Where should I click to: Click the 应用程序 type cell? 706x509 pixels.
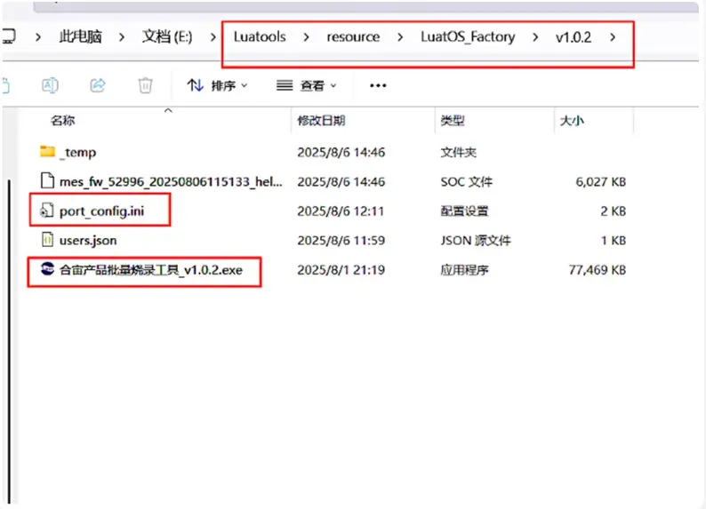pos(464,270)
